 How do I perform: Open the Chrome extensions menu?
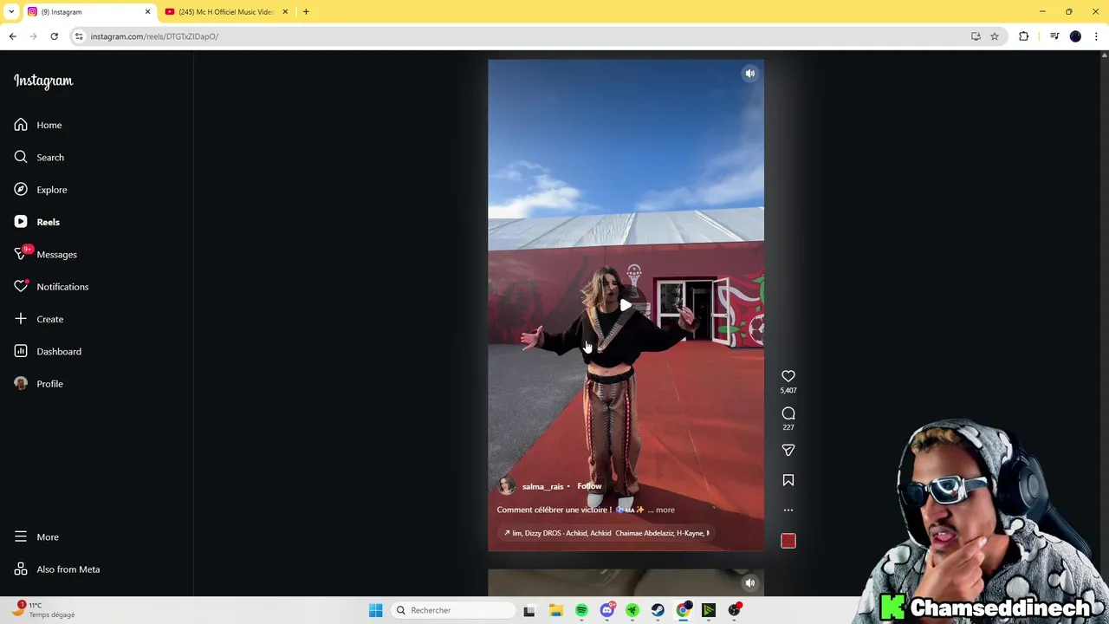(1024, 36)
